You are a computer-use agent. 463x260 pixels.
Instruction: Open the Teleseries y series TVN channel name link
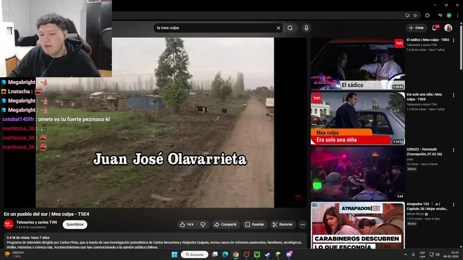(37, 222)
